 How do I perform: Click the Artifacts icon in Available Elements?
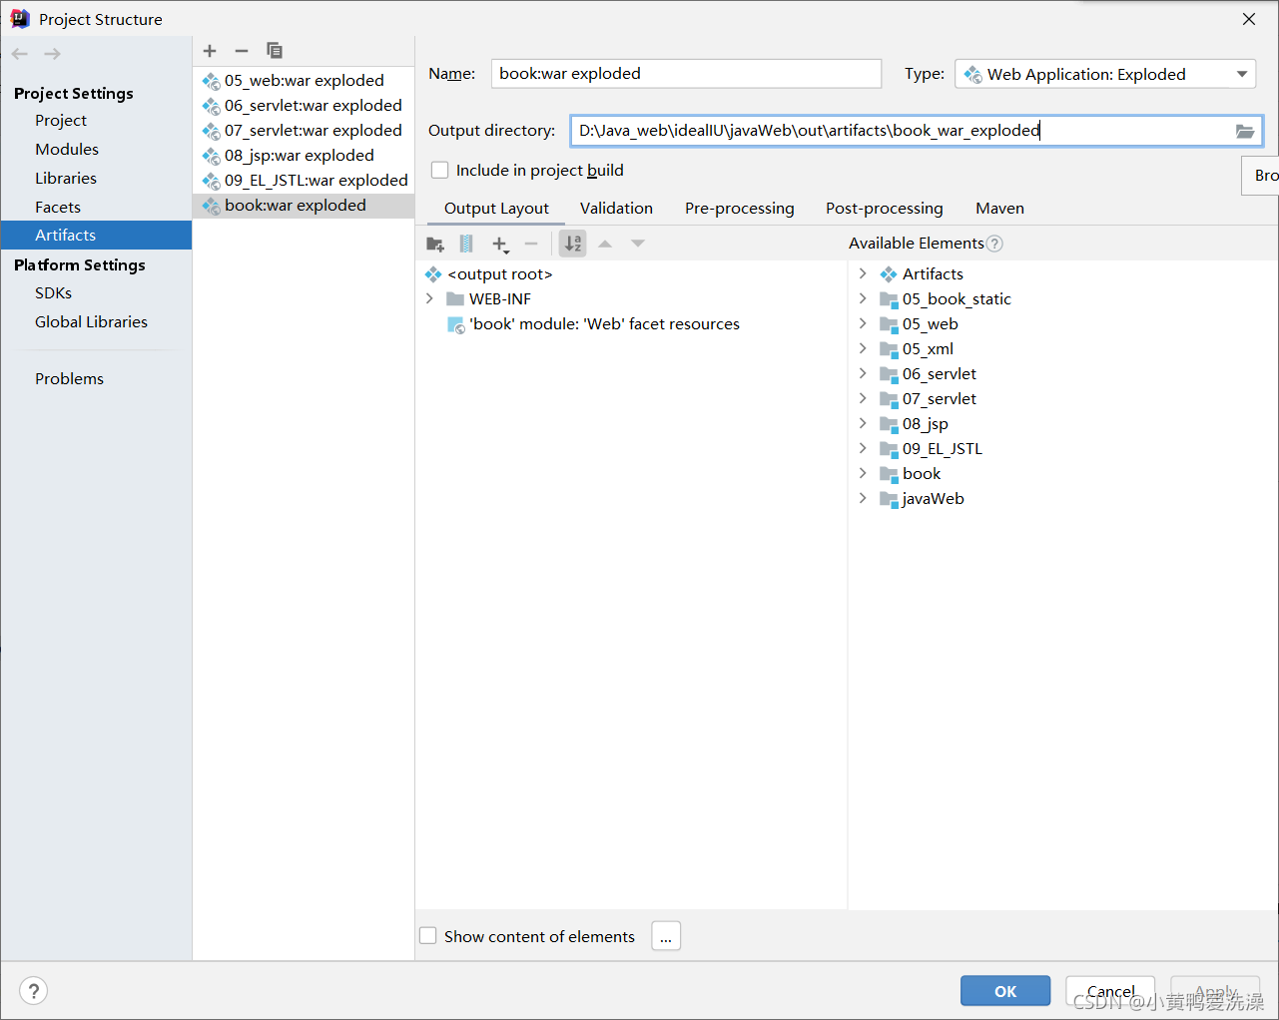click(x=889, y=274)
